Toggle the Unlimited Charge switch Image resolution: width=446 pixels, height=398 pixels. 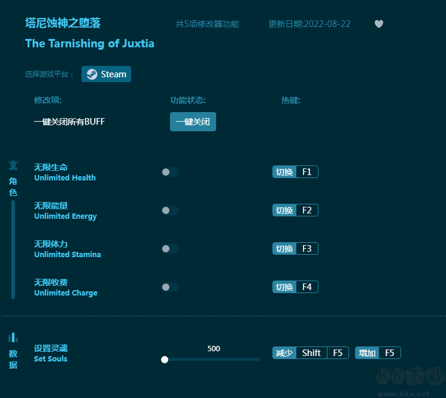point(170,287)
